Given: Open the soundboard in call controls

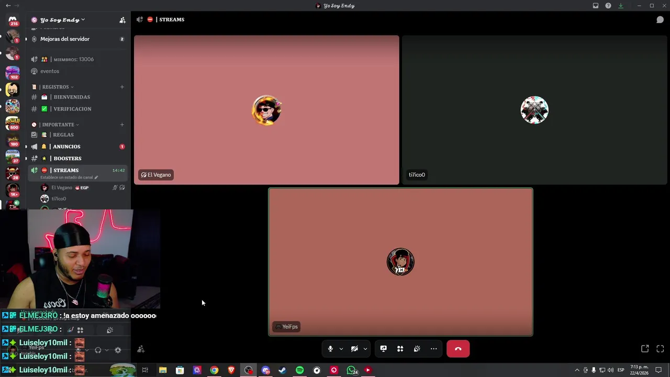Looking at the screenshot, I should tap(417, 349).
